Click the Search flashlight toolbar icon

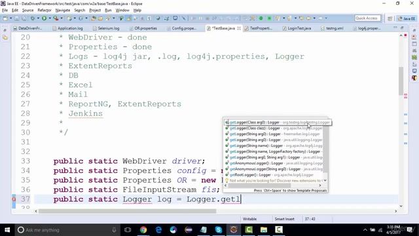108,18
